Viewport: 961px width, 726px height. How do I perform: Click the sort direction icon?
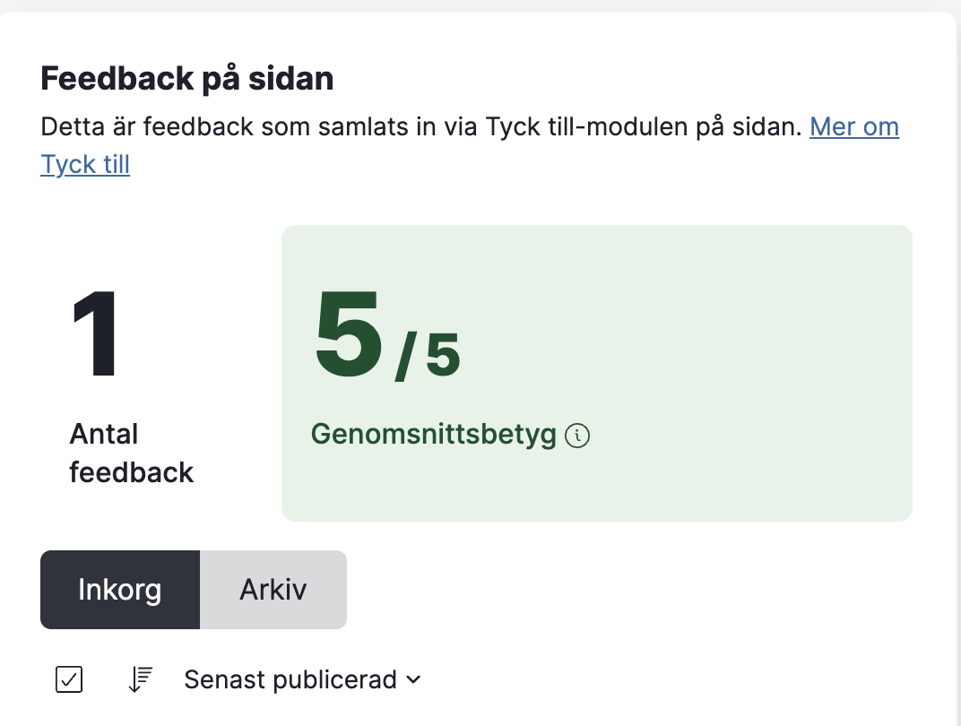click(141, 679)
